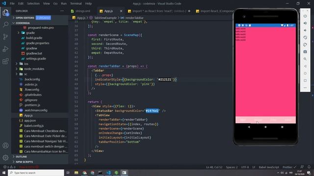Open the Edit menu

[21, 3]
